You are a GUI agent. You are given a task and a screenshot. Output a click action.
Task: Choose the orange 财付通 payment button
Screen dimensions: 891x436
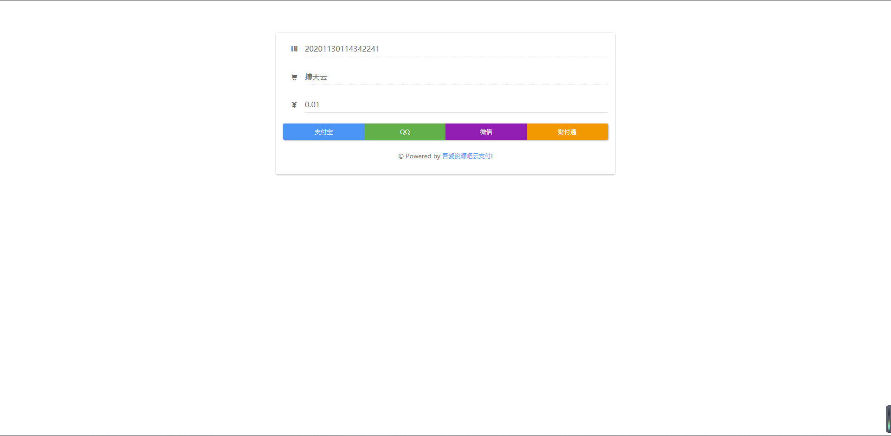click(567, 132)
